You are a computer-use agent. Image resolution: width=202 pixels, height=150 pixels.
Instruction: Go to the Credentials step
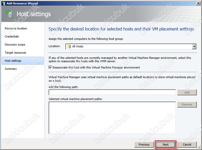click(12, 36)
